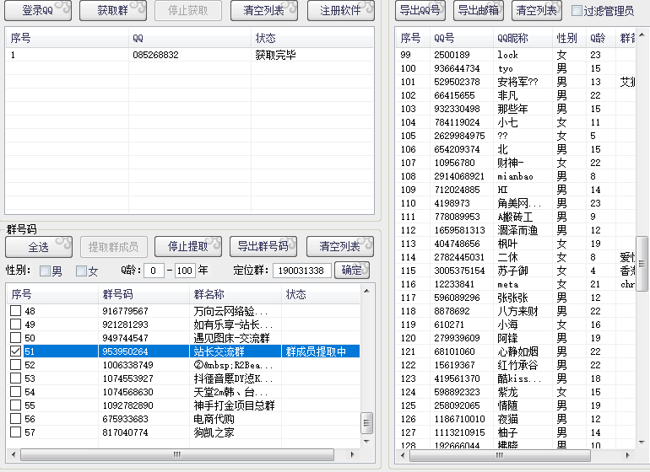Viewport: 650px width, 472px height.
Task: Select group 神手打金项目总群
Action: tap(234, 405)
